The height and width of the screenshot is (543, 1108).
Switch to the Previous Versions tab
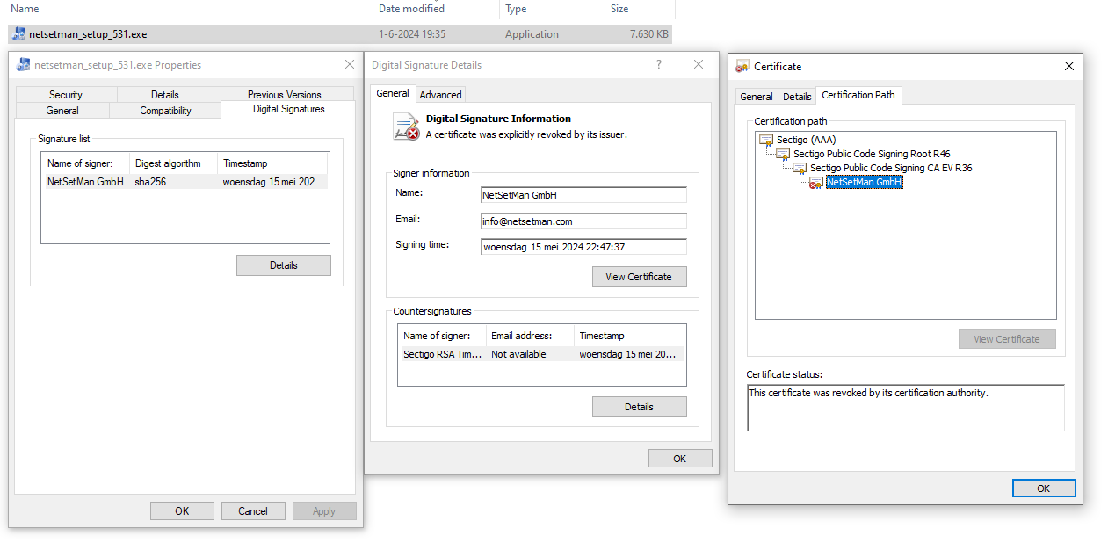(x=284, y=95)
